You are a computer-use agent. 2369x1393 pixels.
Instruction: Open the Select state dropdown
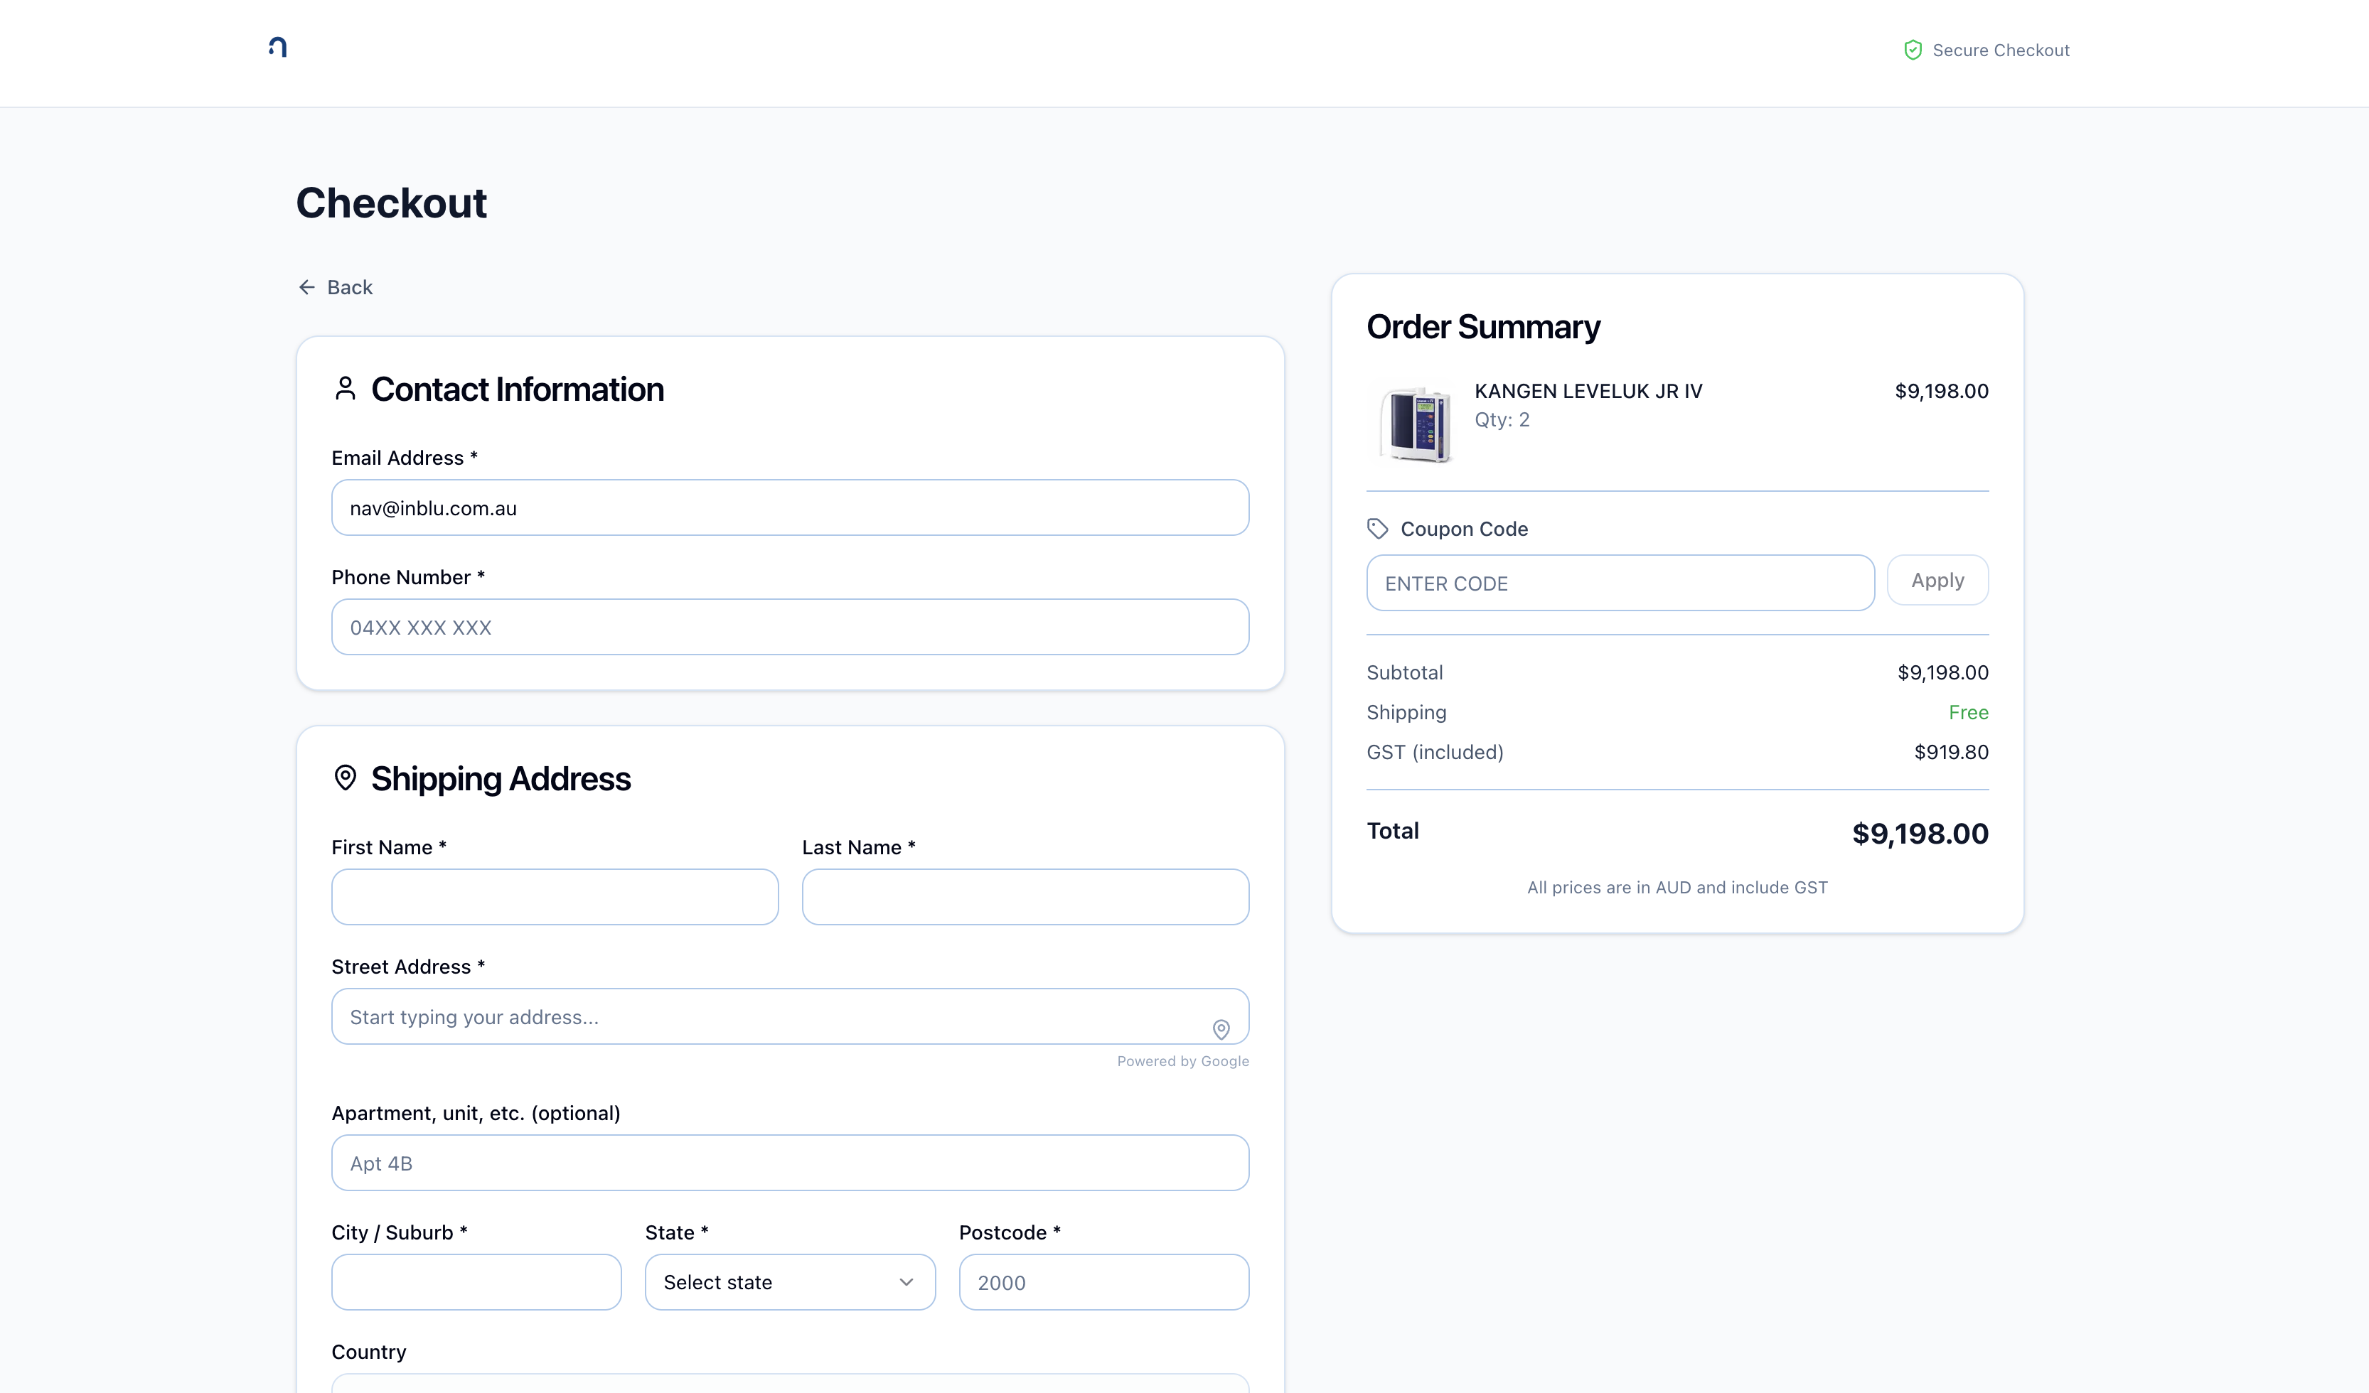(x=790, y=1282)
